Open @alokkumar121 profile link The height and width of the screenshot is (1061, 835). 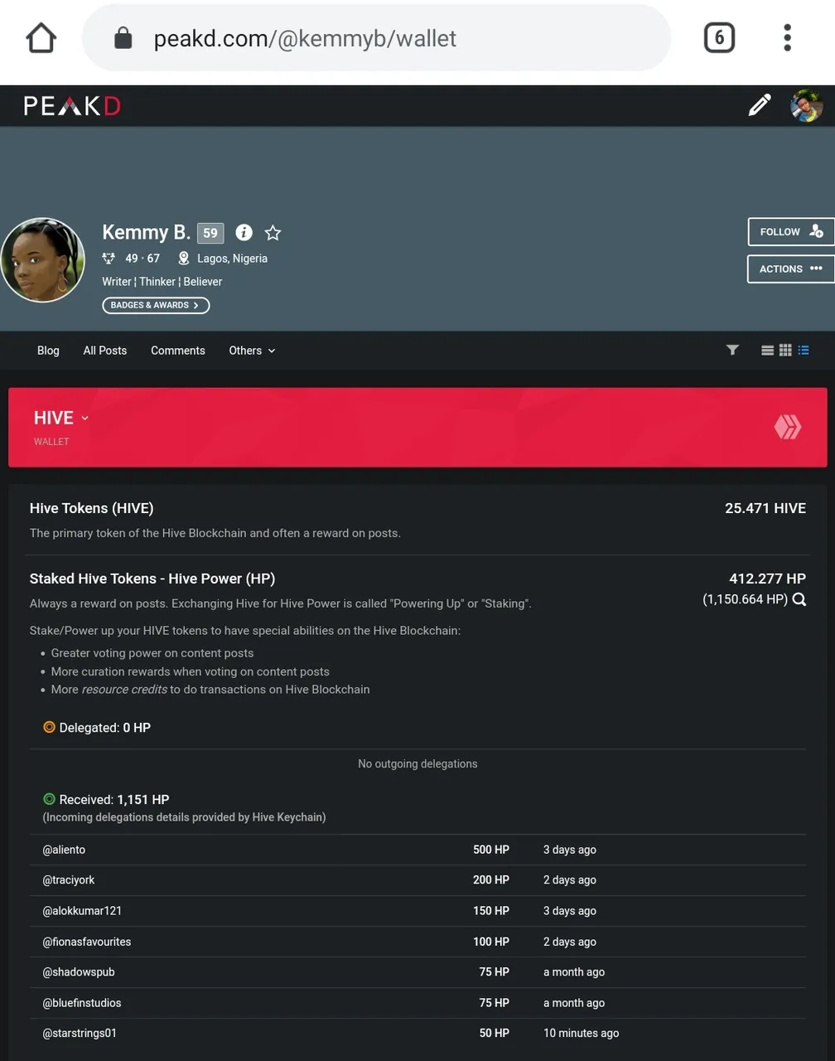point(82,911)
